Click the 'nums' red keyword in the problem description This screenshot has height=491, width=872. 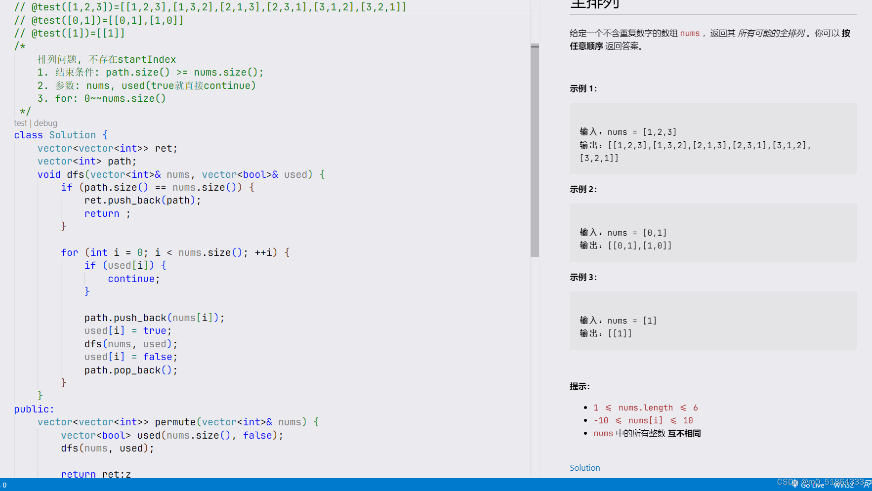click(x=690, y=33)
